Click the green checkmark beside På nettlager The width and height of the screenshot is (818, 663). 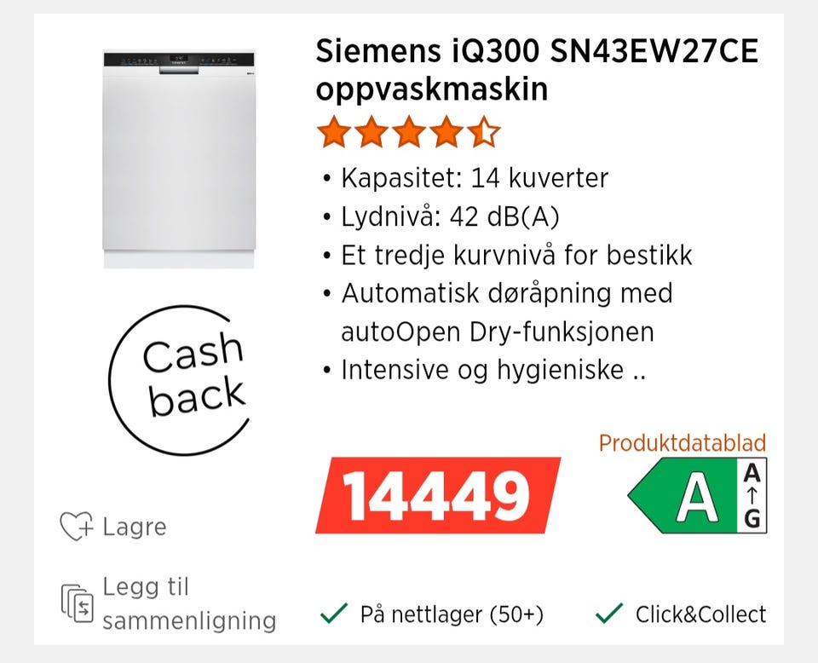point(334,614)
